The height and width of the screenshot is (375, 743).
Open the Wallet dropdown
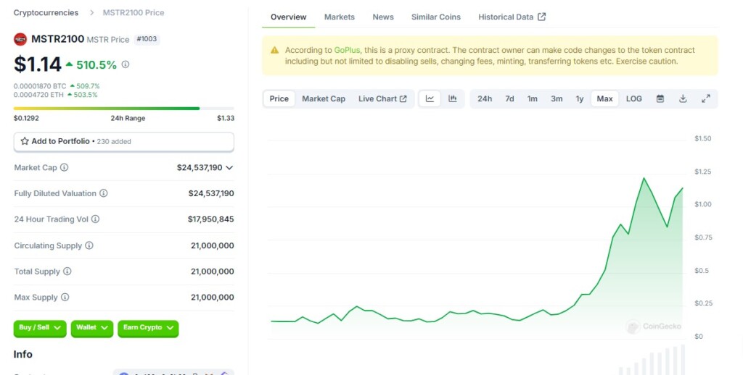click(92, 328)
